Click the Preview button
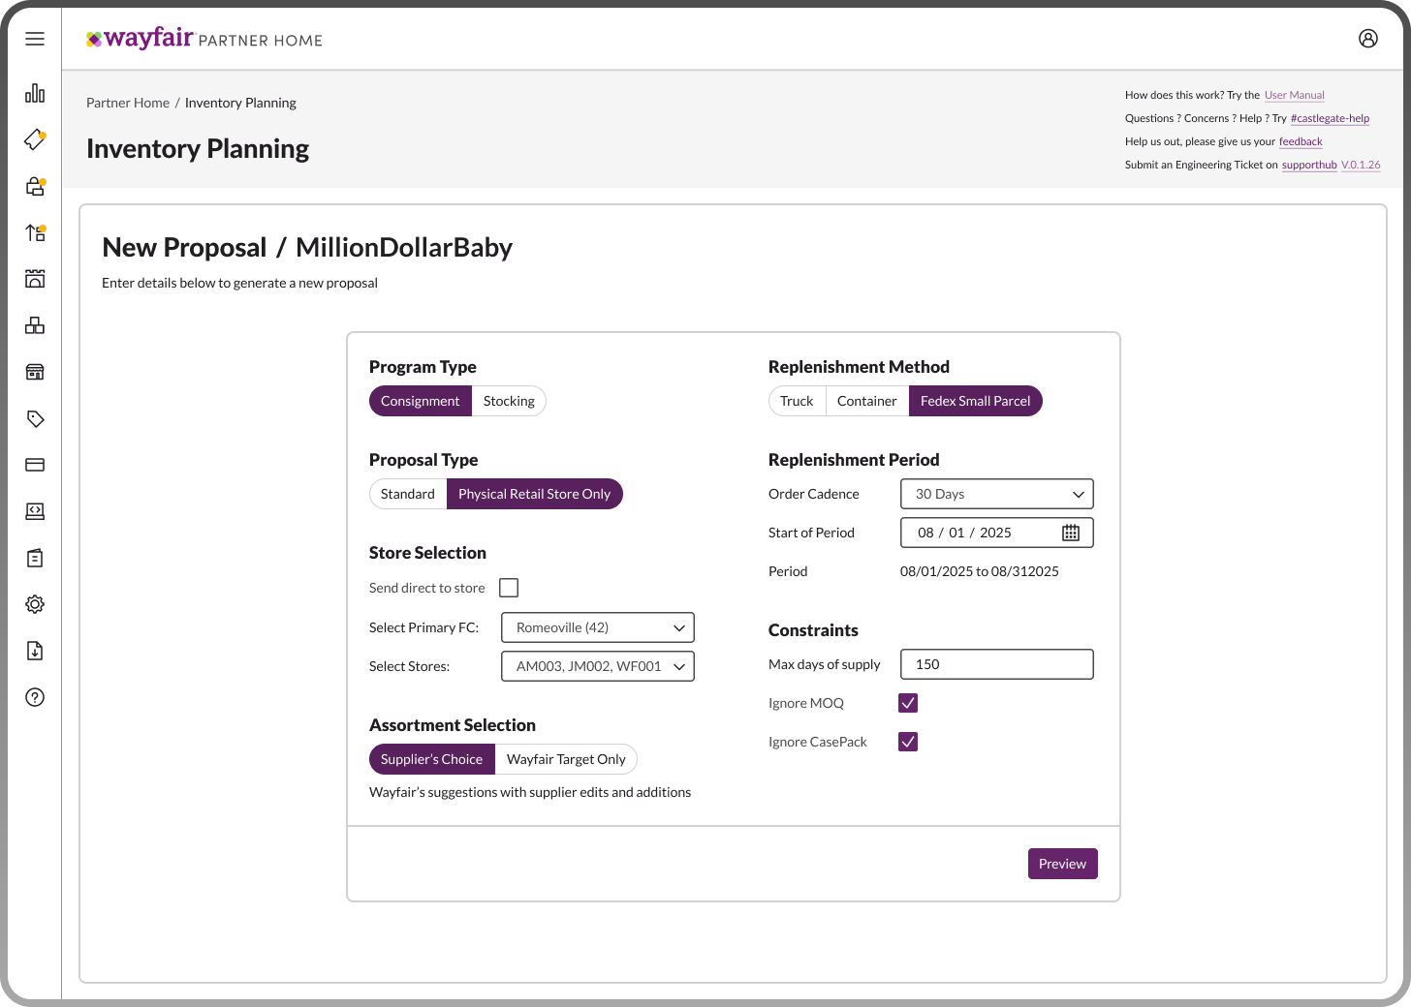The width and height of the screenshot is (1411, 1007). (x=1063, y=864)
